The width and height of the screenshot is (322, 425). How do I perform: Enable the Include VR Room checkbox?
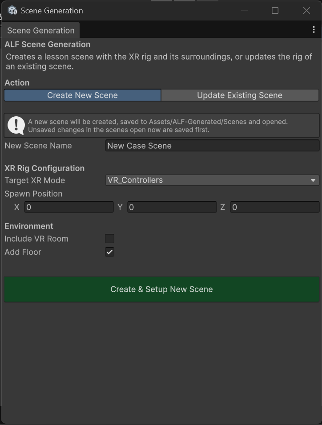(x=109, y=239)
